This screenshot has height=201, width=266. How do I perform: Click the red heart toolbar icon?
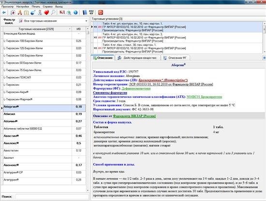click(x=46, y=13)
